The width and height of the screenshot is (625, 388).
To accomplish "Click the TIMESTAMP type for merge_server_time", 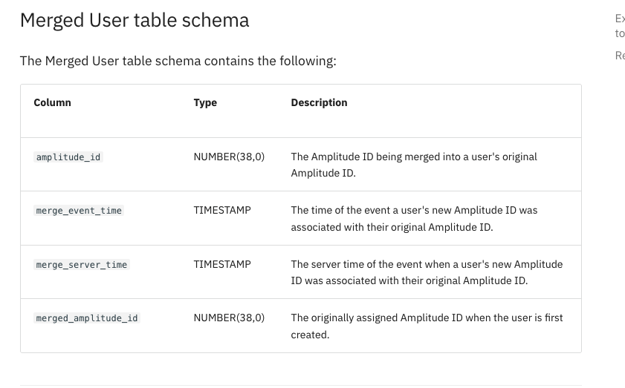I will (x=222, y=264).
